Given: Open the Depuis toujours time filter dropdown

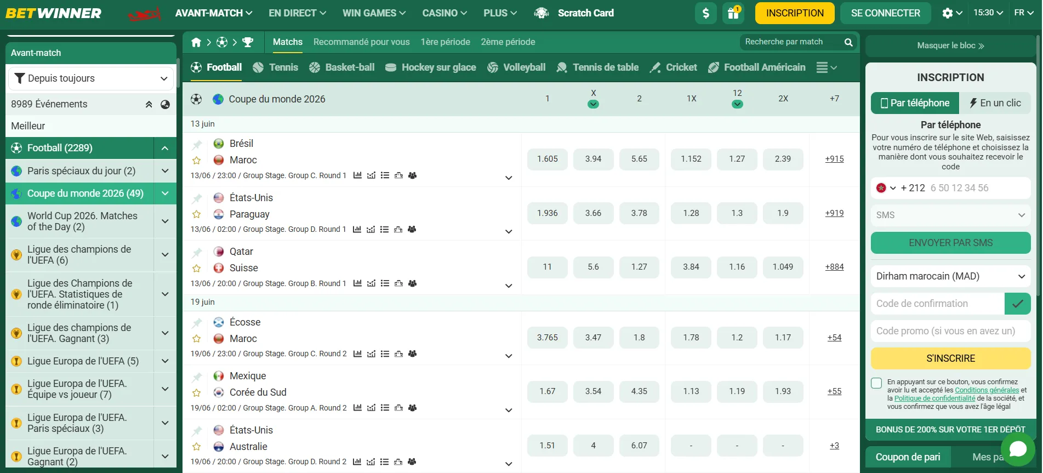Looking at the screenshot, I should pos(91,78).
